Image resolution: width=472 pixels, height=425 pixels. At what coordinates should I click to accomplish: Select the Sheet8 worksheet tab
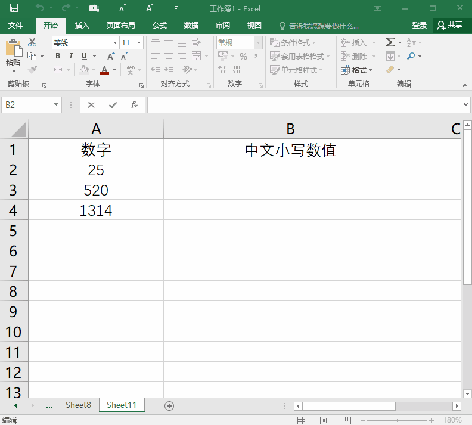click(x=78, y=405)
